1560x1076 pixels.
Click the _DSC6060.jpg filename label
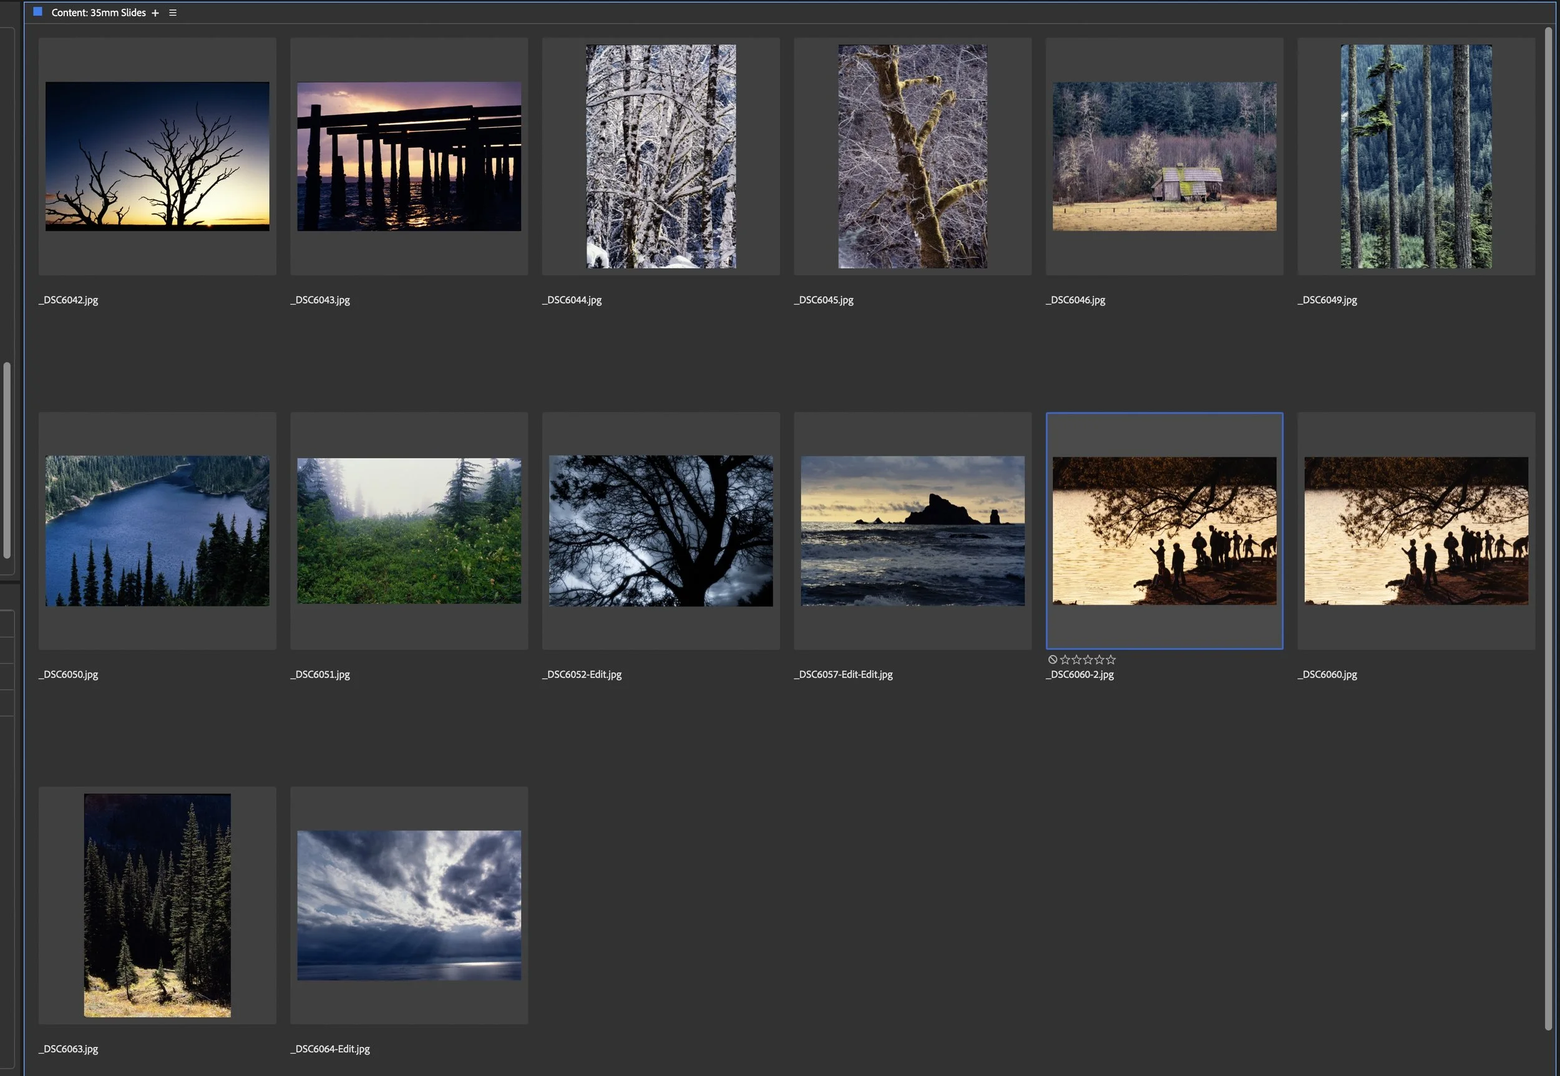(x=1327, y=674)
